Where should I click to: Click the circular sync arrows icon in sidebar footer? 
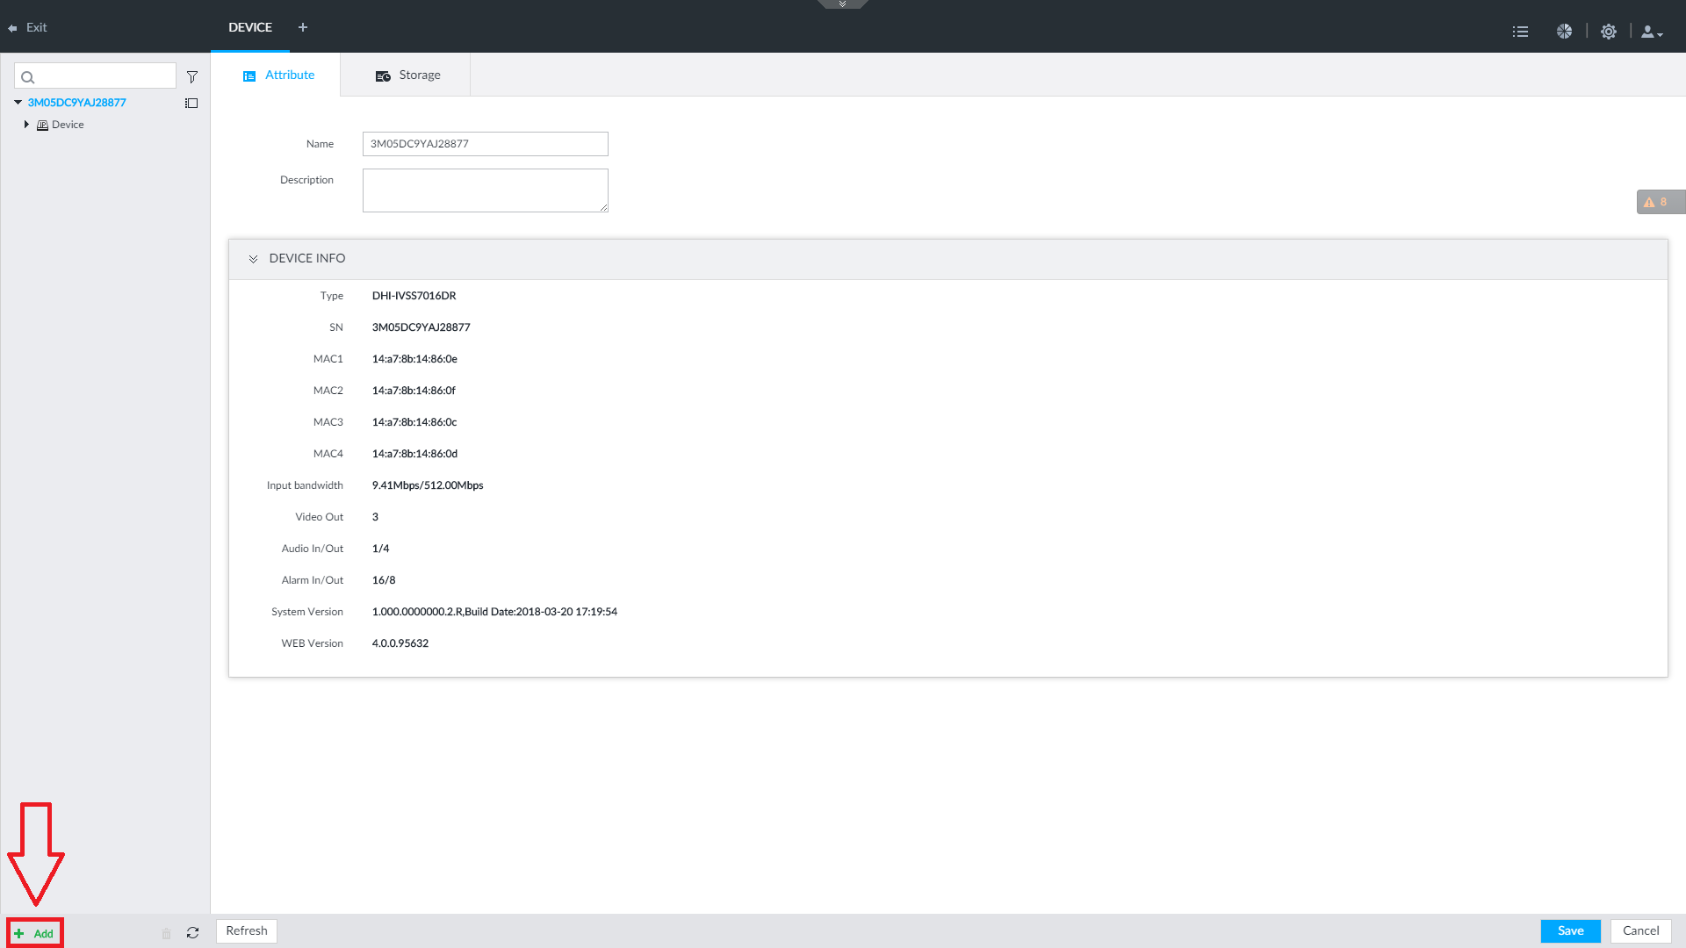coord(192,932)
